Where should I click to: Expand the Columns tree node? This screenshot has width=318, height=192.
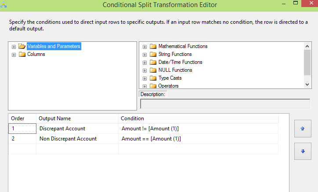tap(14, 55)
